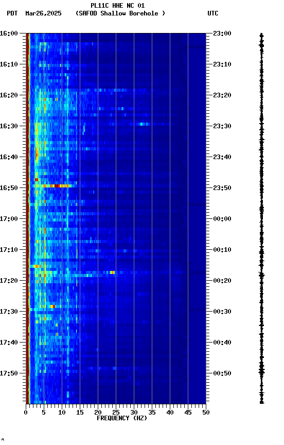Click the 17:50 PDT time label
Screen dimensions: 284x445
(x=9, y=373)
